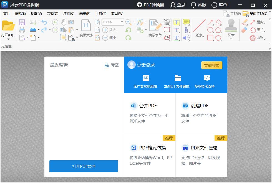Click the 立即登录 login button
The width and height of the screenshot is (272, 183).
pos(211,65)
